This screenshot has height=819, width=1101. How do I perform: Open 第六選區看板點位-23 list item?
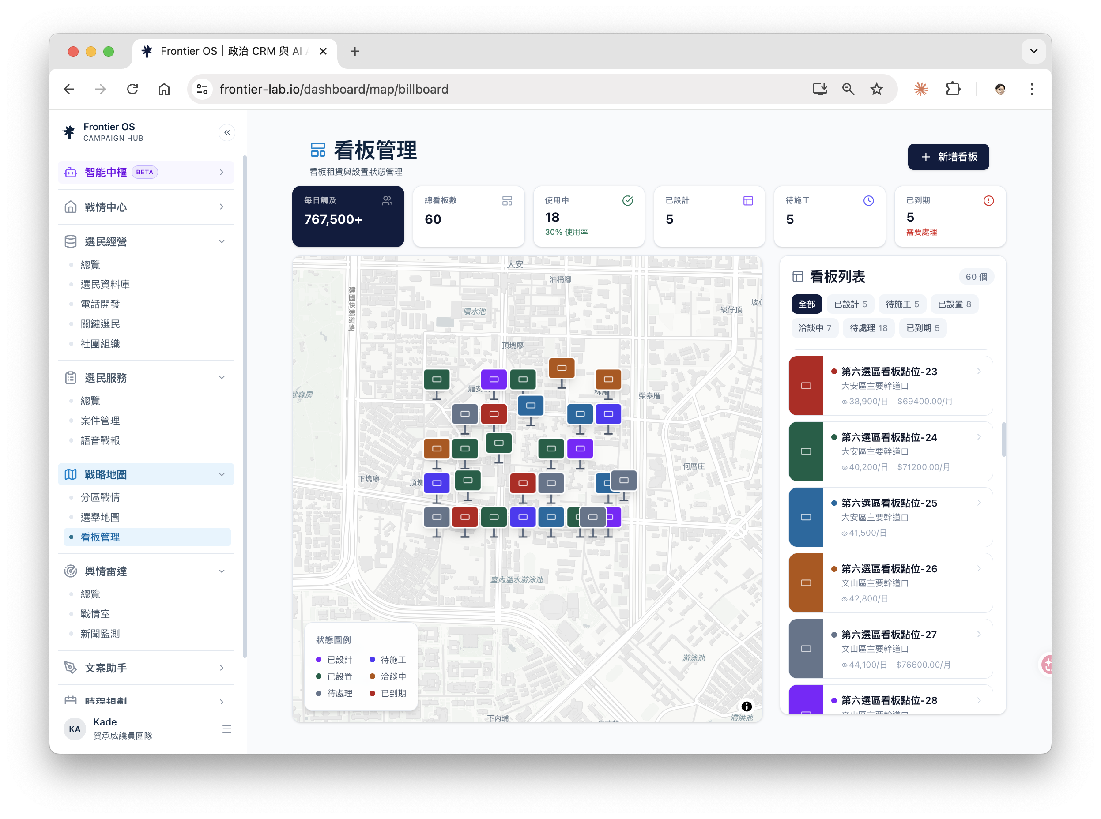[891, 386]
